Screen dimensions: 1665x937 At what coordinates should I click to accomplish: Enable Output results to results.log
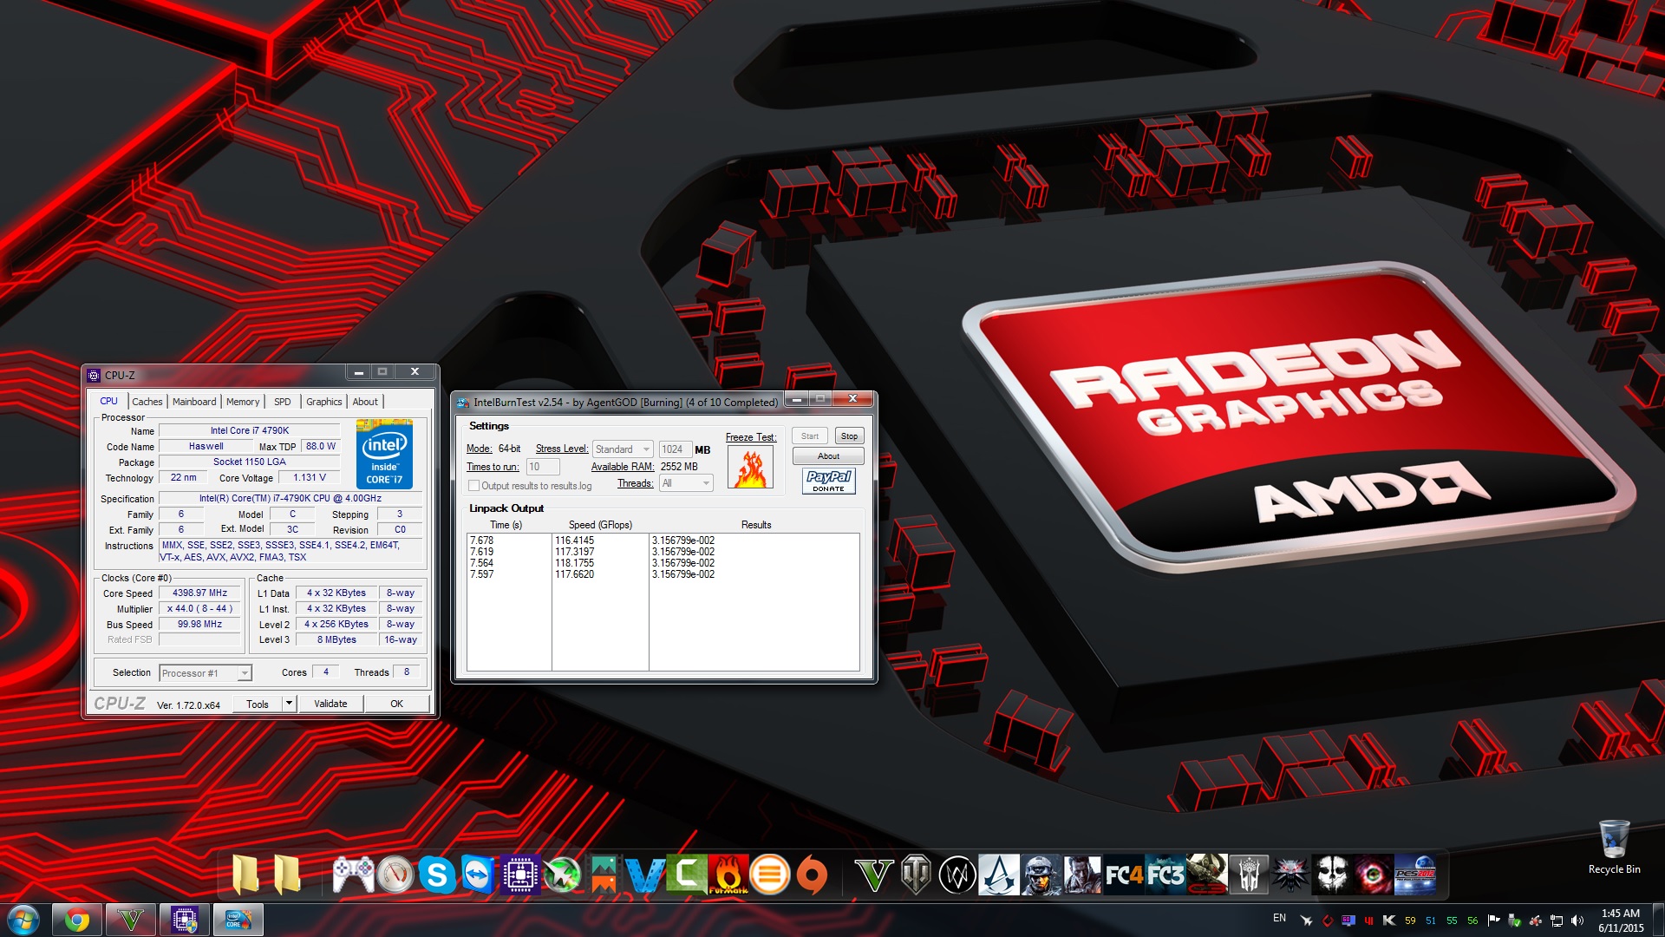(474, 486)
